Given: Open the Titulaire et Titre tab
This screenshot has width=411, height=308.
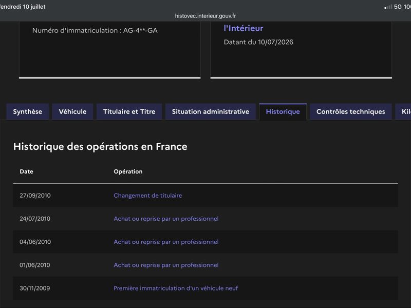Looking at the screenshot, I should (129, 111).
